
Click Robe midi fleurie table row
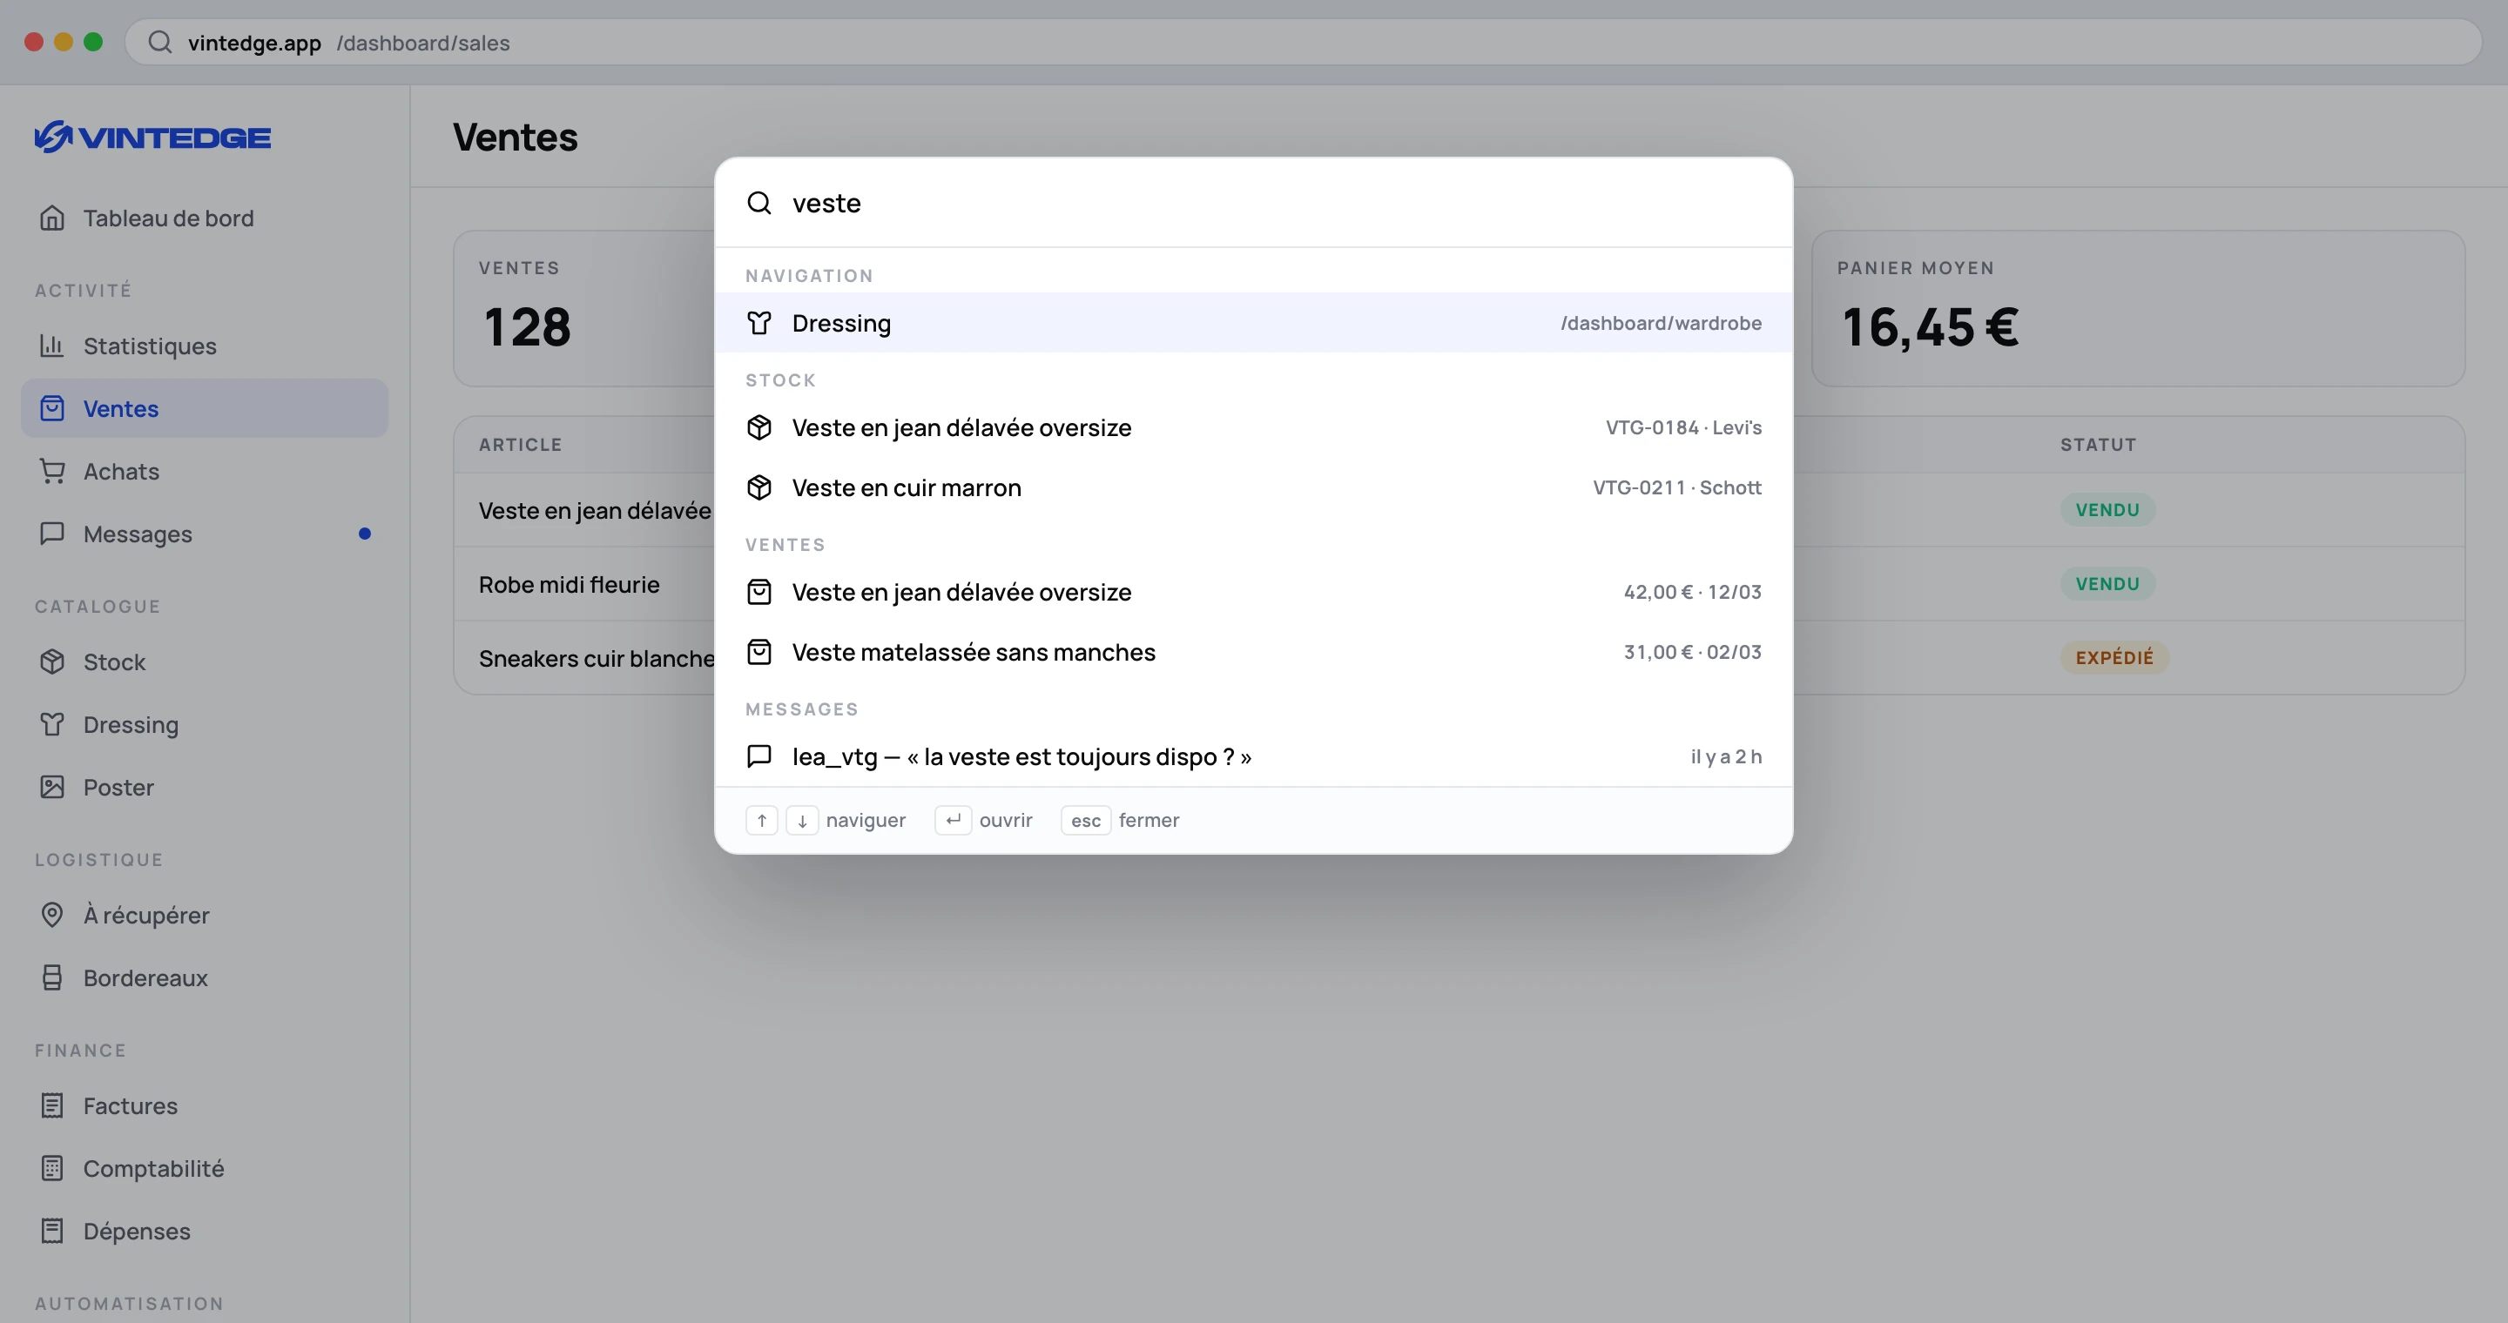click(x=1459, y=584)
